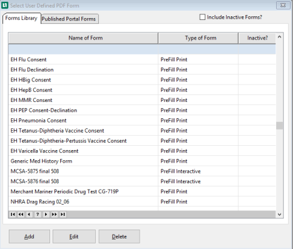Select the EH Flu Consent row

click(142, 59)
